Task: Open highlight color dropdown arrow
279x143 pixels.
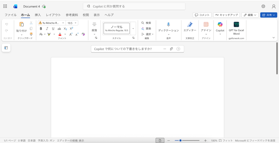Action: (54, 34)
